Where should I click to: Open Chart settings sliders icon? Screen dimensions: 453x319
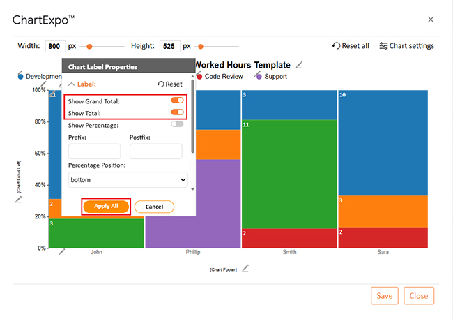coord(383,46)
